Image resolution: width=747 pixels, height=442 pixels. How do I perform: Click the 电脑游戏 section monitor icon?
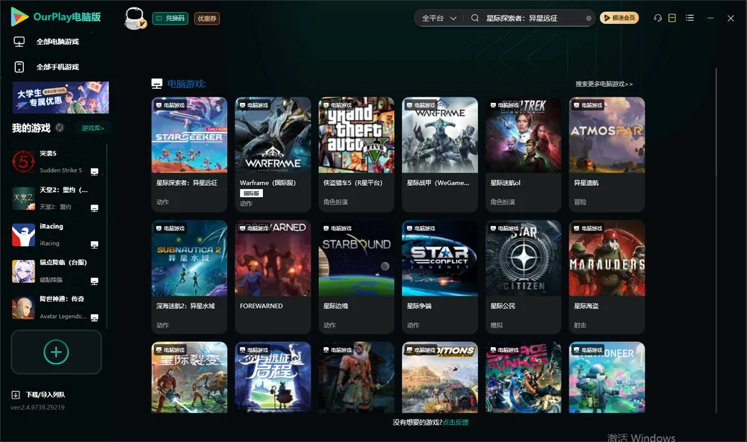pyautogui.click(x=157, y=84)
